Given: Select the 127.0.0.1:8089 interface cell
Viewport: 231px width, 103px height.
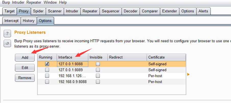Looking at the screenshot, I should tap(72, 70).
